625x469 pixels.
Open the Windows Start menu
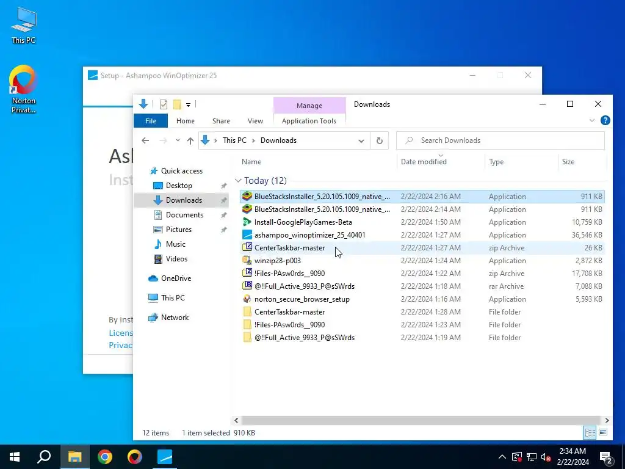[x=15, y=457]
